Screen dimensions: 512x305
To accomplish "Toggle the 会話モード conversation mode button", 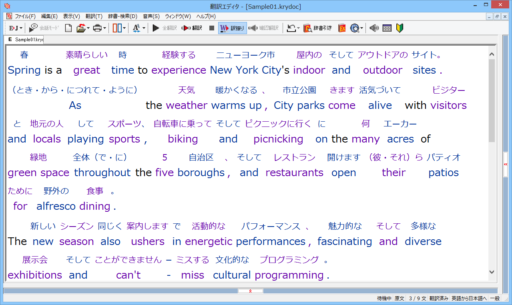I will pyautogui.click(x=44, y=28).
